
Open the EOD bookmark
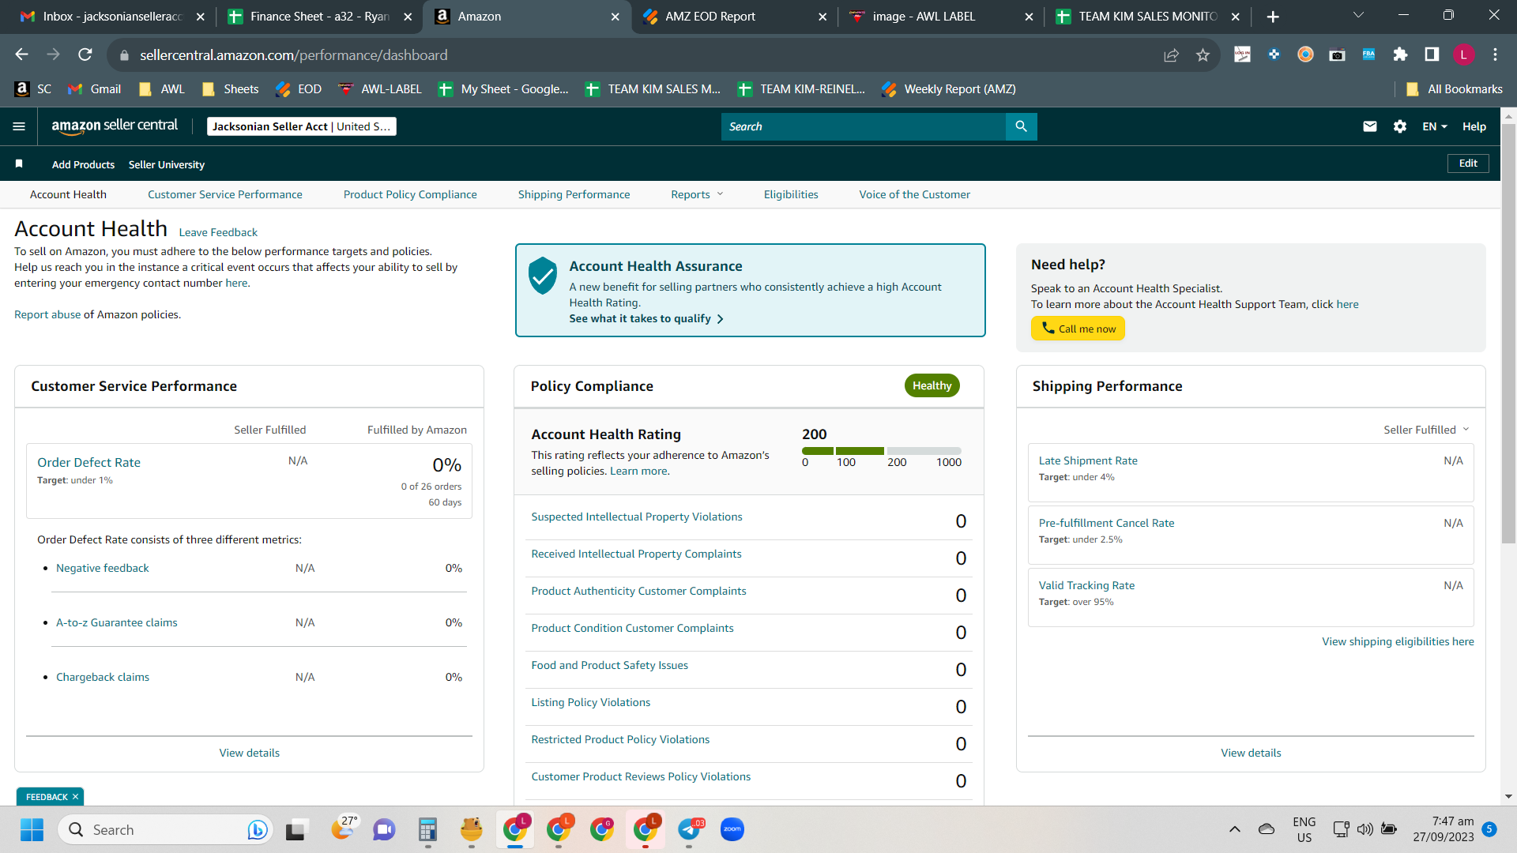299,89
